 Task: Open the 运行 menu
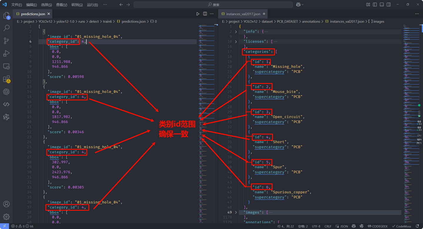[x=92, y=4]
